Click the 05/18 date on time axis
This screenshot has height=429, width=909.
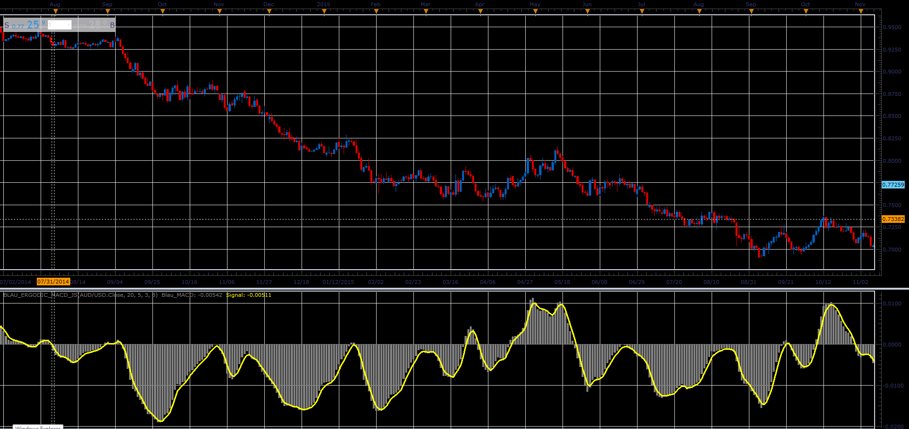point(562,282)
